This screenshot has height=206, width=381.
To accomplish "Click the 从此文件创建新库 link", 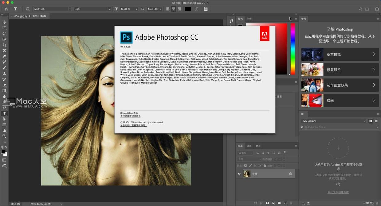I will point(338,192).
